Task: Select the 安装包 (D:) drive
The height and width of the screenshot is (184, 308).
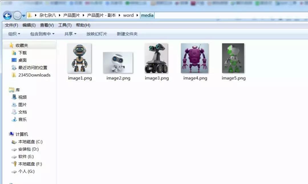Action: pyautogui.click(x=27, y=149)
